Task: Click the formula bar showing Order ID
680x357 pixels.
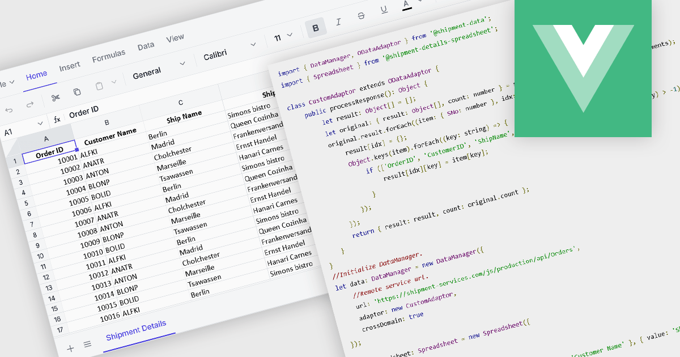Action: pos(84,112)
